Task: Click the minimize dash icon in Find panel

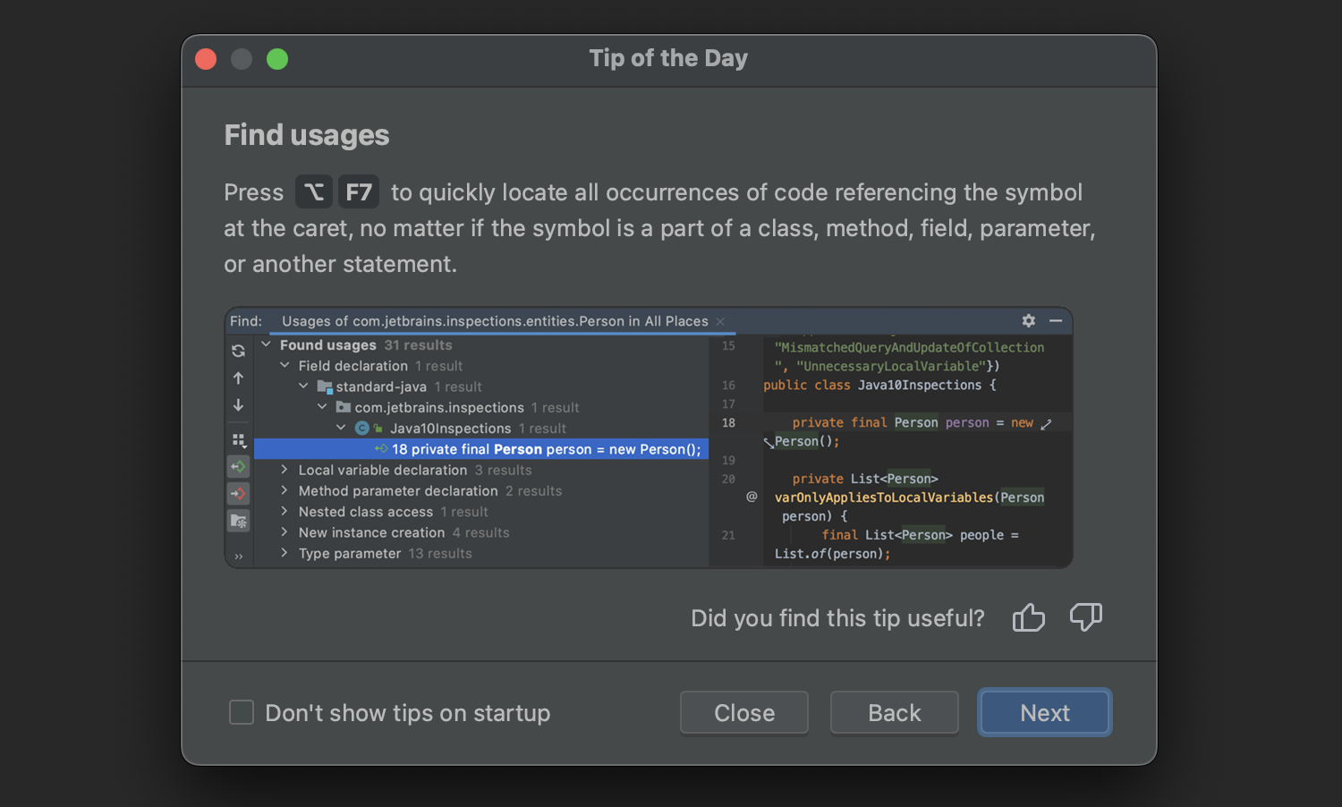Action: [1056, 320]
